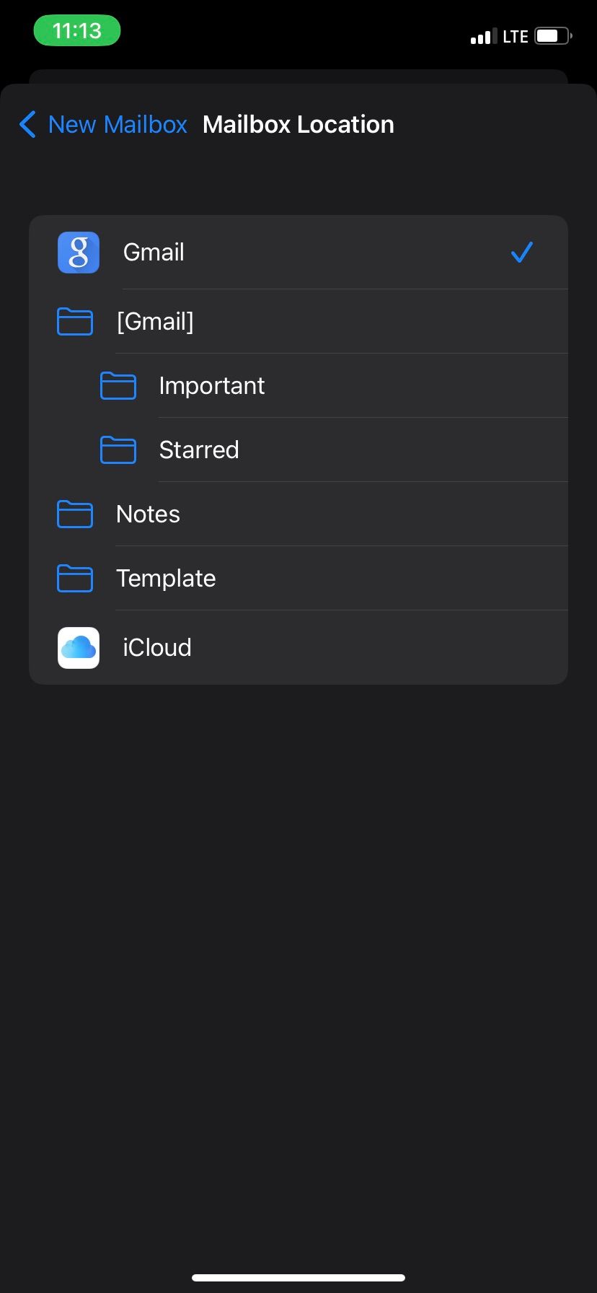This screenshot has height=1293, width=597.
Task: Tap the Template folder icon
Action: click(75, 579)
